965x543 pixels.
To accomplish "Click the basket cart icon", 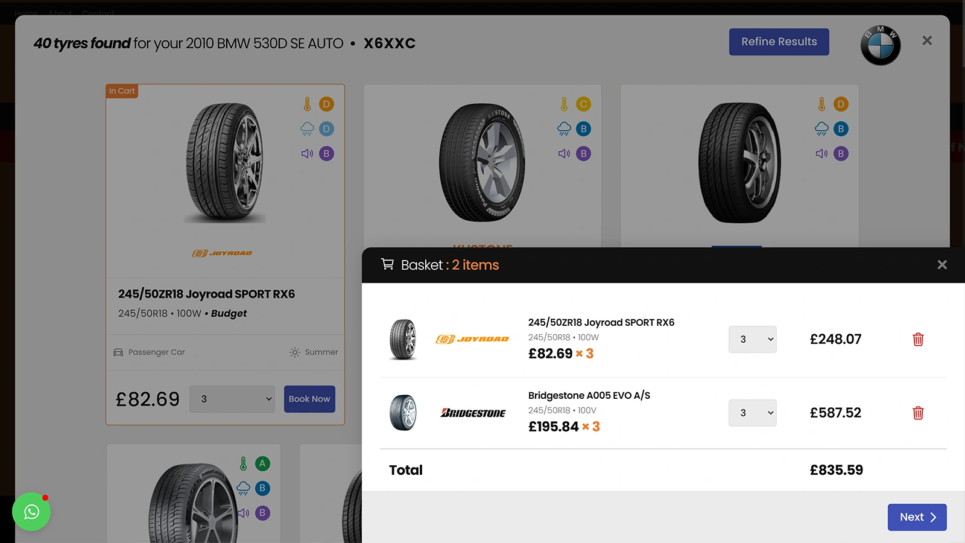I will [388, 265].
